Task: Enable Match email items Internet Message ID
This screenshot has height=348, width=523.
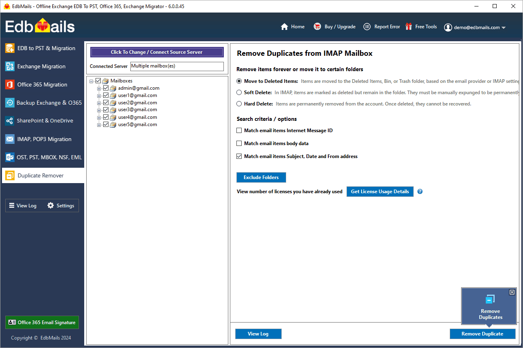Action: [239, 131]
